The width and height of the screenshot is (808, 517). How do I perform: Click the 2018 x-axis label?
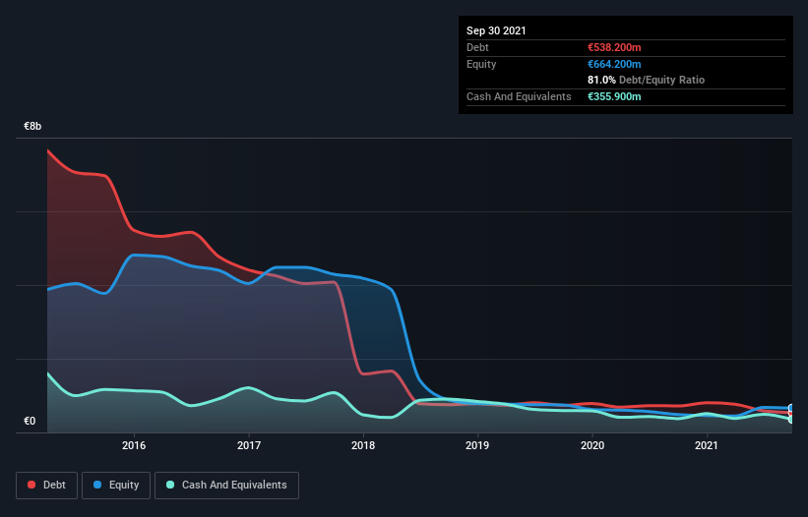[363, 445]
